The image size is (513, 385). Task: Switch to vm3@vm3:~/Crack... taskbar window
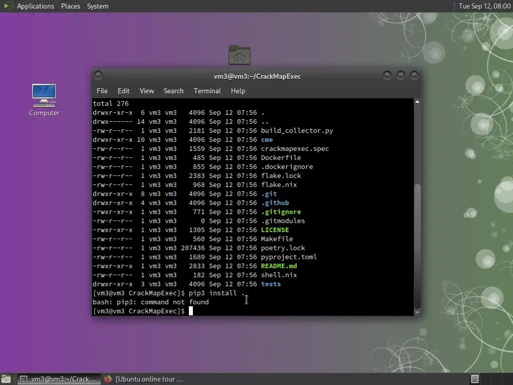point(59,379)
